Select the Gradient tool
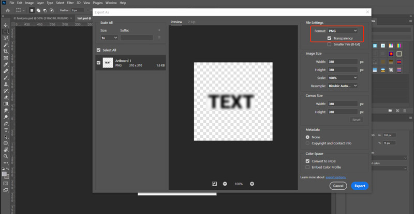Image resolution: width=414 pixels, height=214 pixels. coord(6,104)
